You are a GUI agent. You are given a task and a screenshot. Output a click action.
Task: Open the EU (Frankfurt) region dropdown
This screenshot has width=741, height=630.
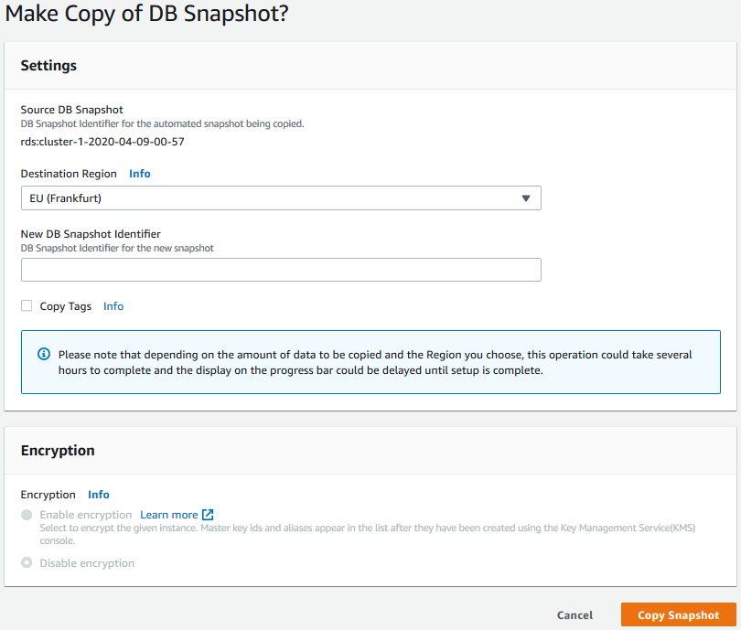tap(280, 198)
